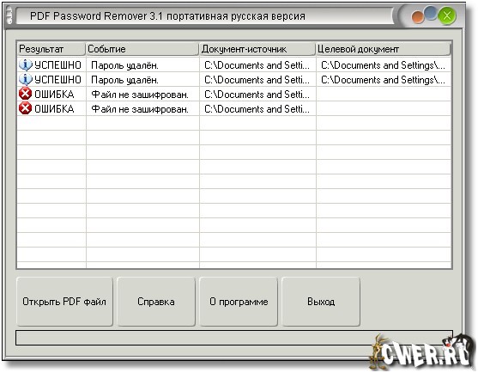
Task: Click the red error icon in second ОШИБКА row
Action: click(x=25, y=108)
